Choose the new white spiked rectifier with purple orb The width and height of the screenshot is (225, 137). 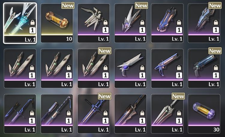(130, 23)
